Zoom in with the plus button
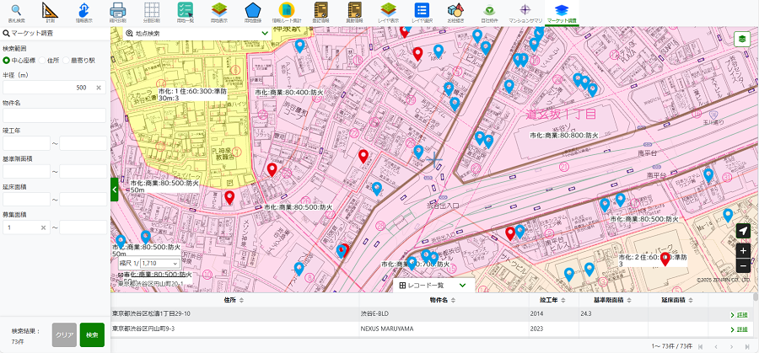The height and width of the screenshot is (353, 759). click(742, 250)
